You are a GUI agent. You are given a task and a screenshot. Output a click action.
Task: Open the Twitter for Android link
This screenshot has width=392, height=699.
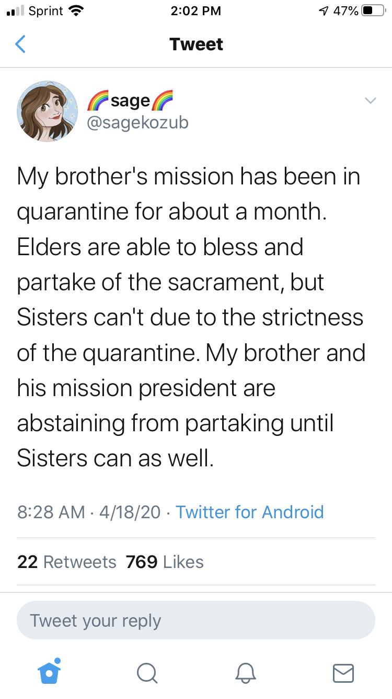(x=250, y=512)
